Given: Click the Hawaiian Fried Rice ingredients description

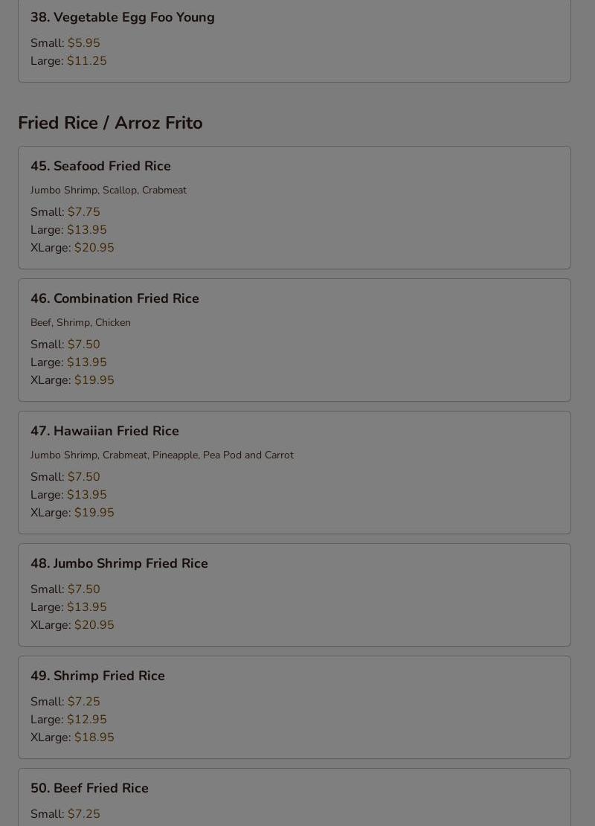Looking at the screenshot, I should click(162, 455).
